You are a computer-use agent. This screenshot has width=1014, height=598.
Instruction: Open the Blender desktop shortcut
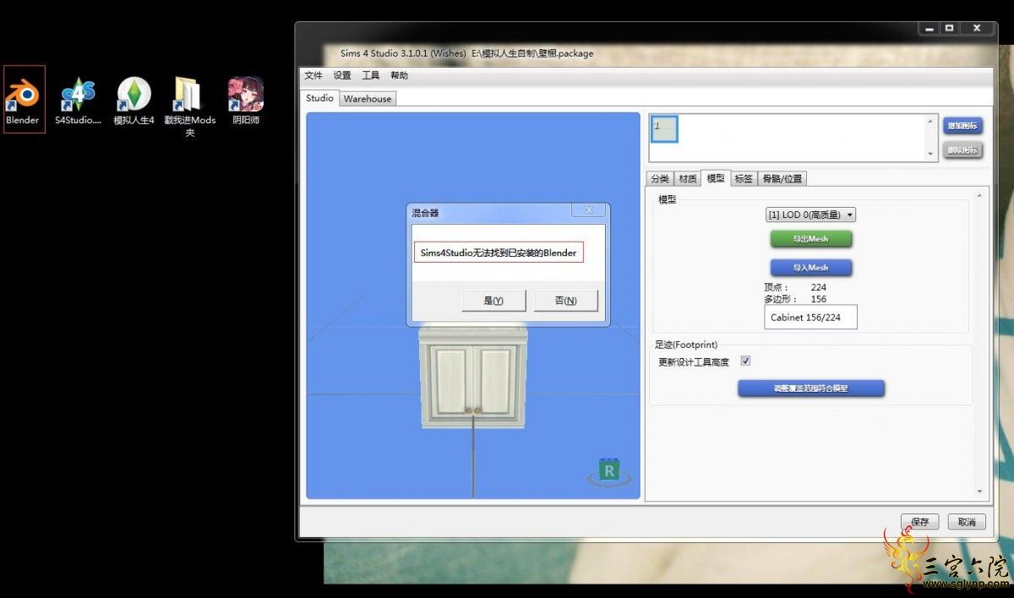[24, 100]
